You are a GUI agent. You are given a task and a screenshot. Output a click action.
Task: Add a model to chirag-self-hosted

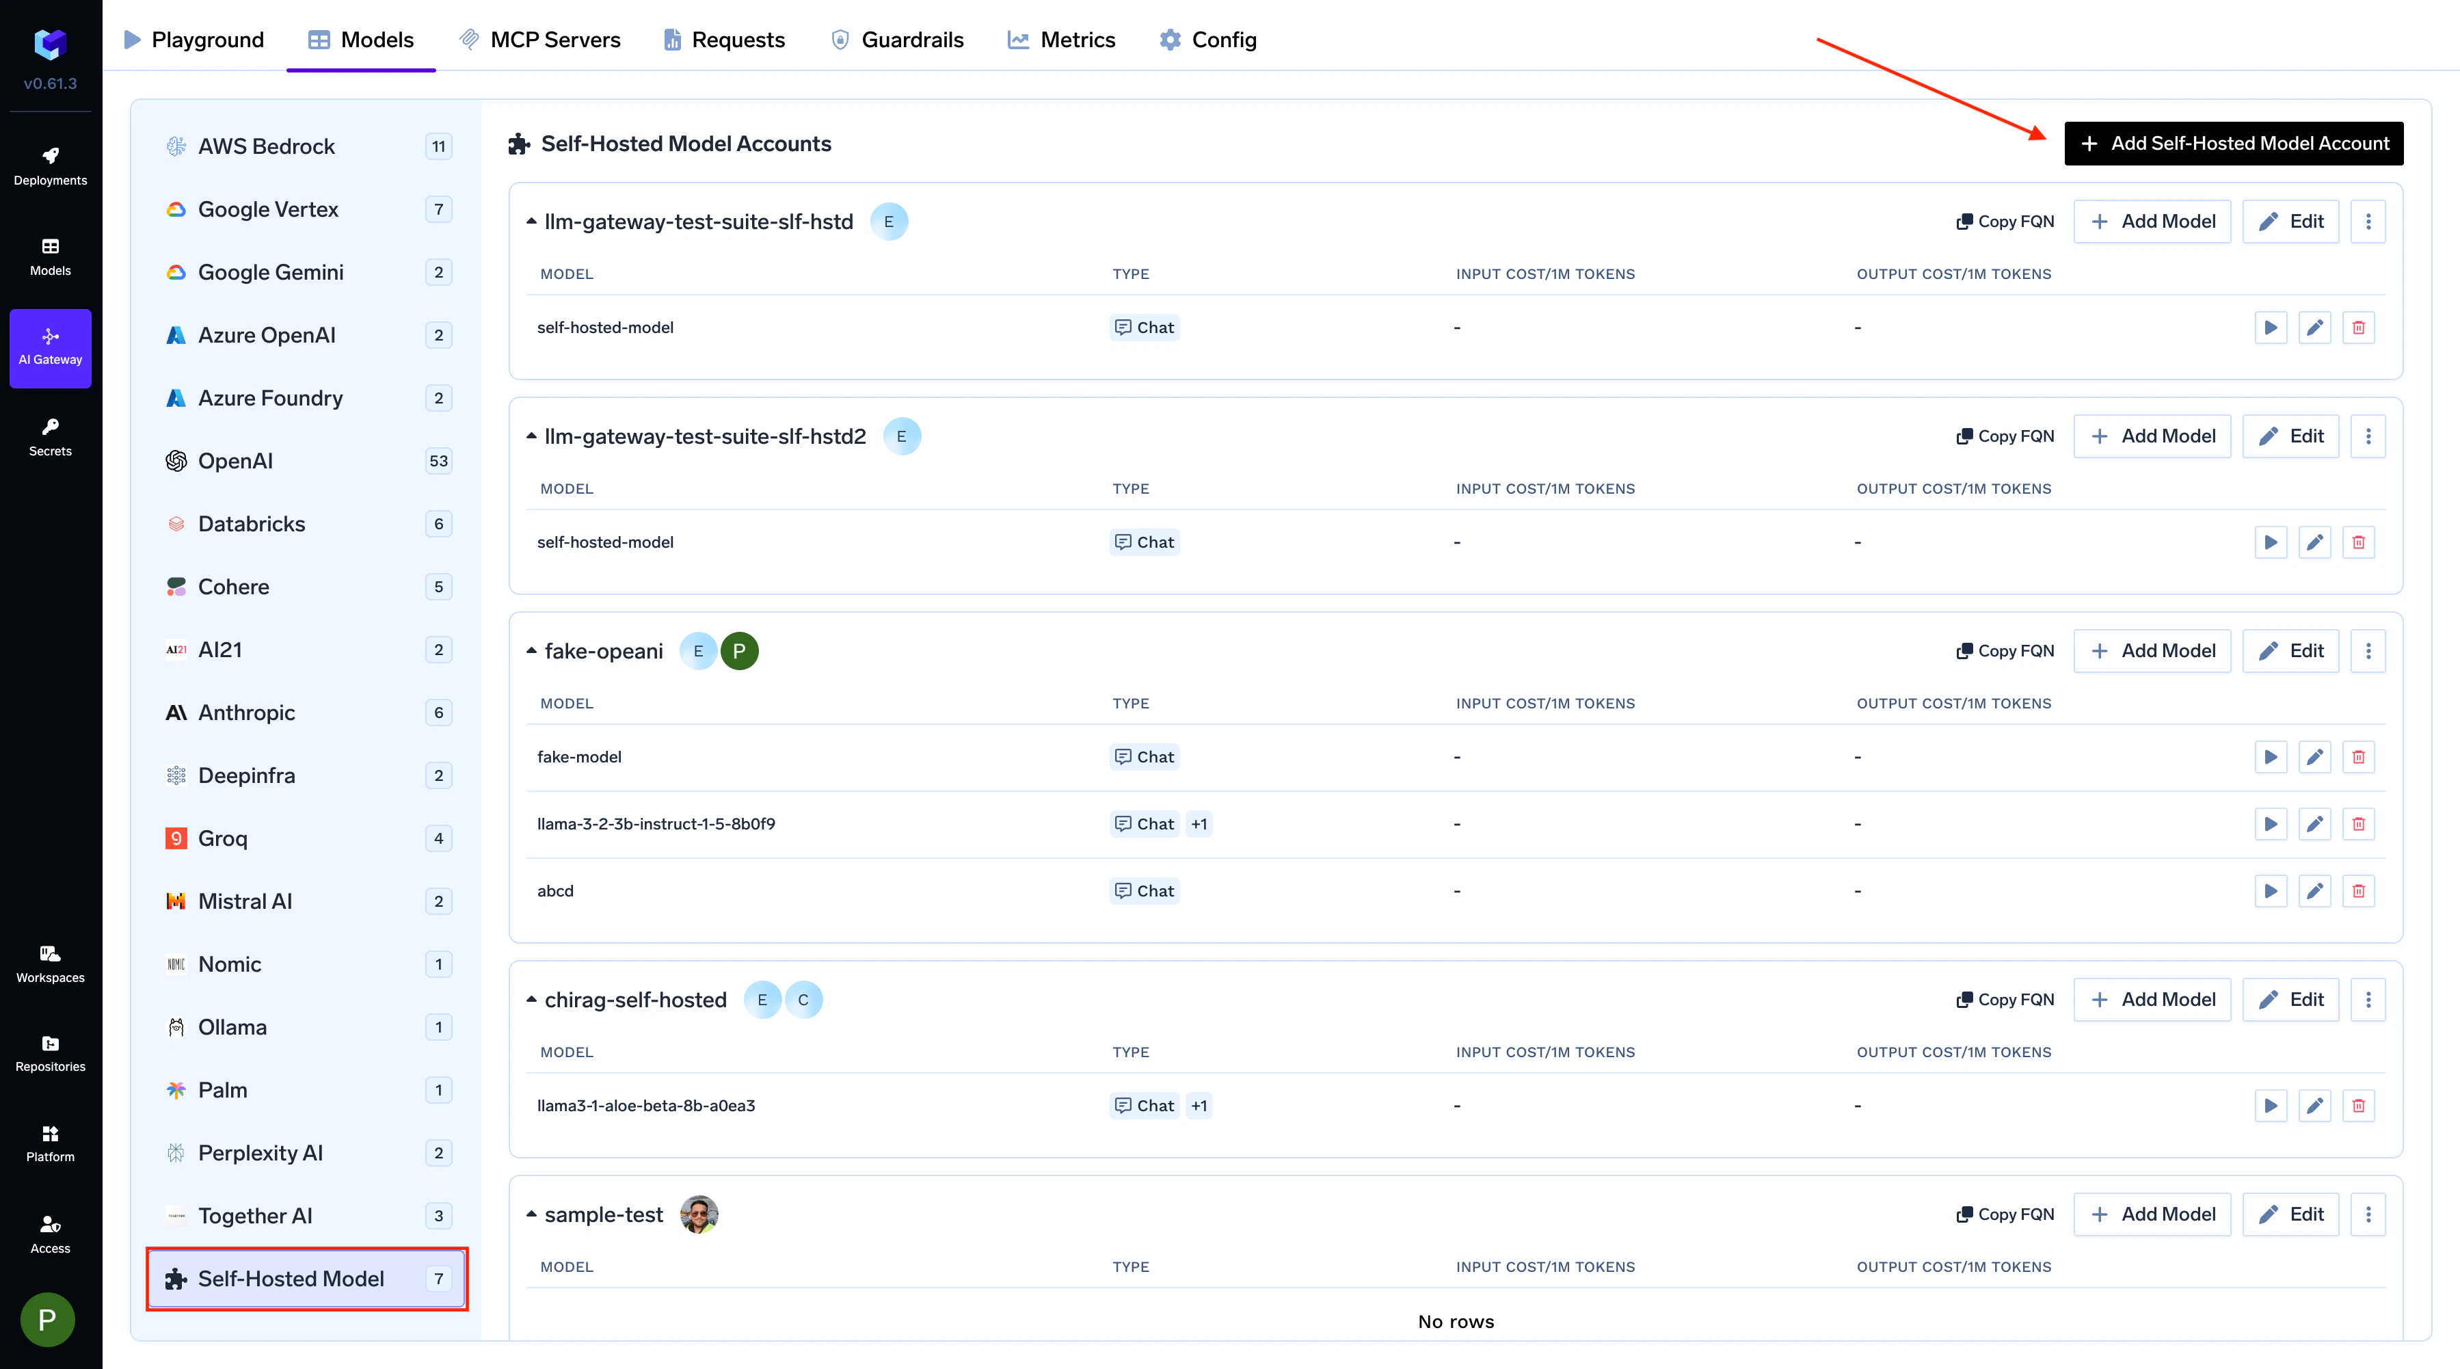(2152, 999)
